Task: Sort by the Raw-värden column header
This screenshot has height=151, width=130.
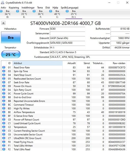Action: click(x=116, y=63)
